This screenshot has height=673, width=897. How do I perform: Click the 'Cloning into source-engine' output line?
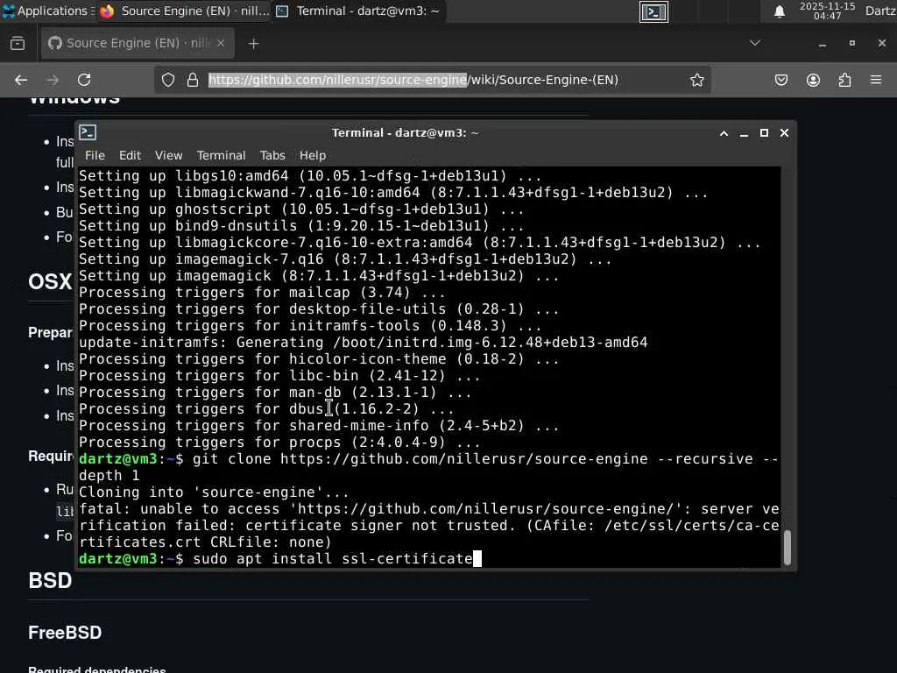click(x=214, y=492)
